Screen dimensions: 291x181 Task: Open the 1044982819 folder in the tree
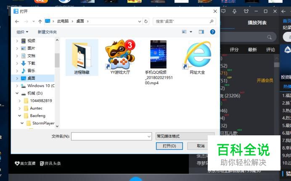pos(41,101)
